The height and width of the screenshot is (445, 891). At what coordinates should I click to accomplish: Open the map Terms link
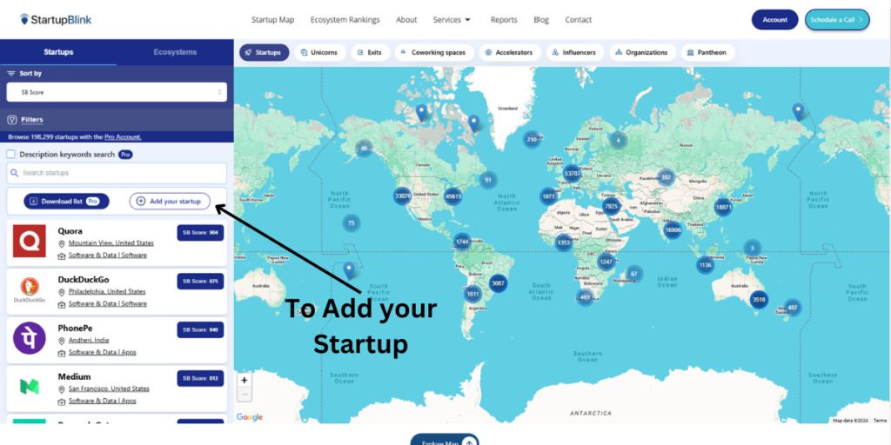pos(881,421)
